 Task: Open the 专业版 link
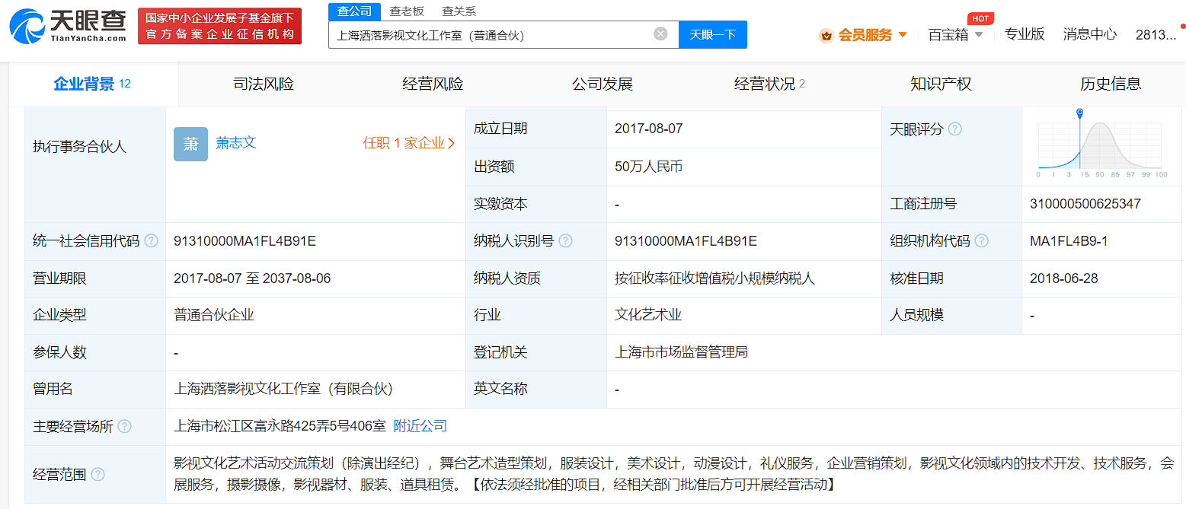[x=1025, y=34]
